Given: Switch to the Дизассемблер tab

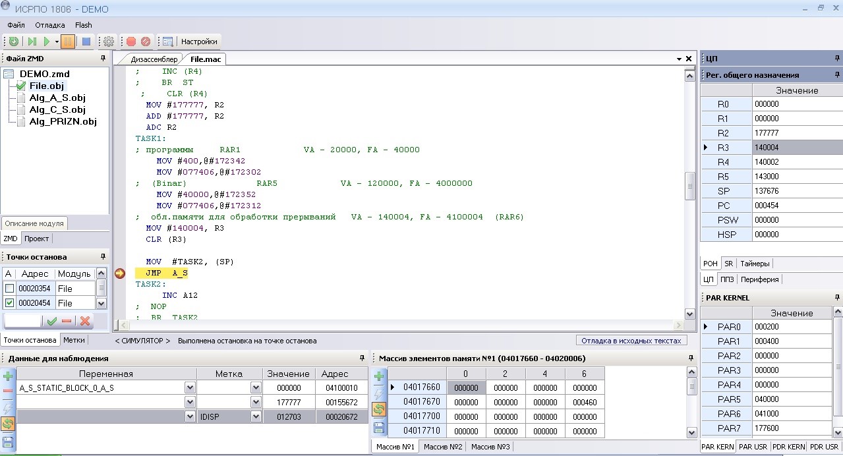Looking at the screenshot, I should [x=154, y=59].
